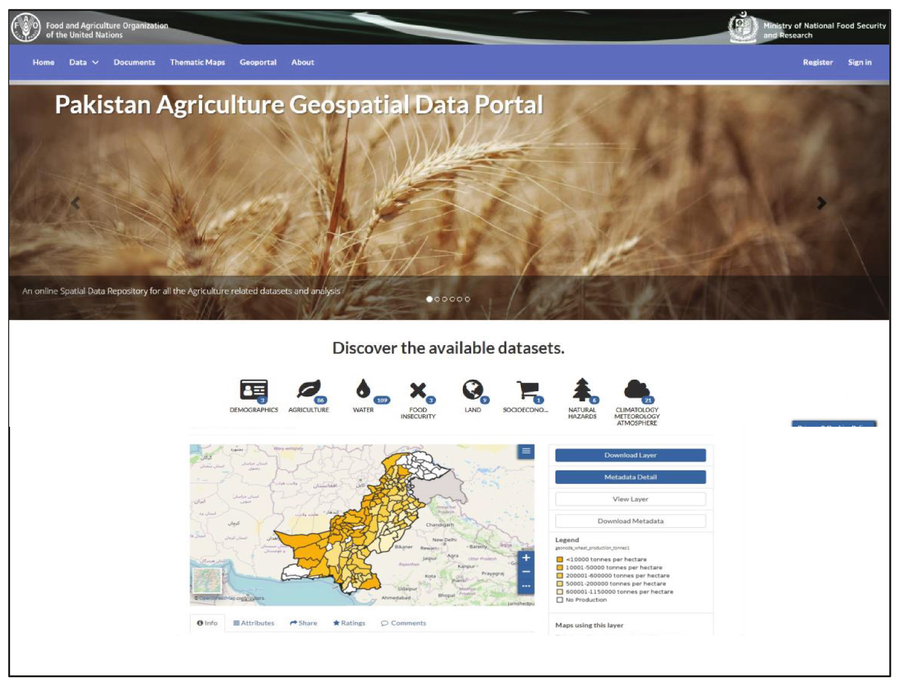Open the Demographics dataset category icon
The width and height of the screenshot is (901, 685).
coord(253,389)
